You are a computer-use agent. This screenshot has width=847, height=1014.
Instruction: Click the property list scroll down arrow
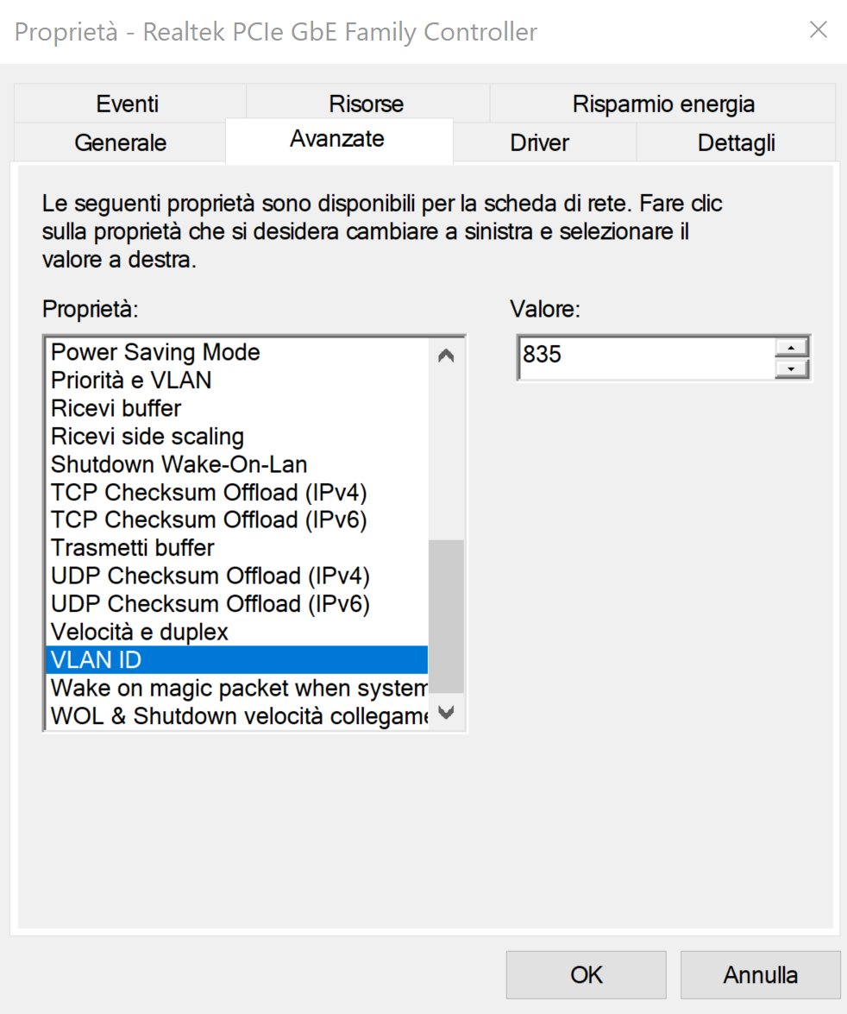tap(446, 712)
